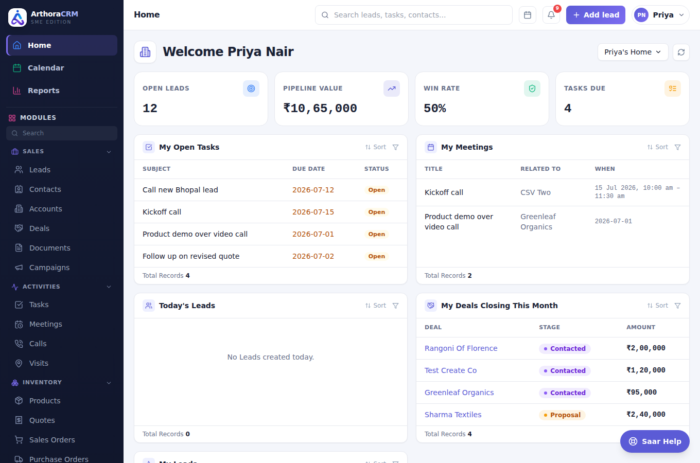Open the Tasks module
This screenshot has height=463, width=700.
coord(62,305)
